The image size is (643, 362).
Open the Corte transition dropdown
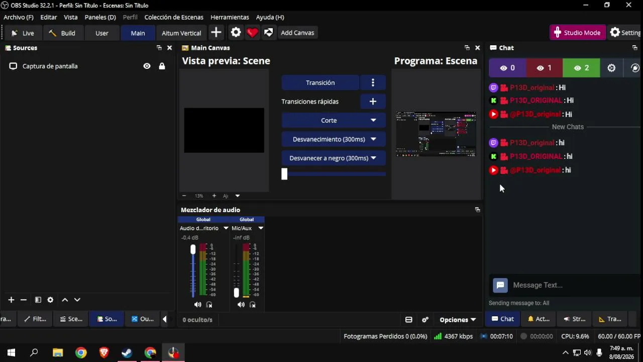point(334,120)
